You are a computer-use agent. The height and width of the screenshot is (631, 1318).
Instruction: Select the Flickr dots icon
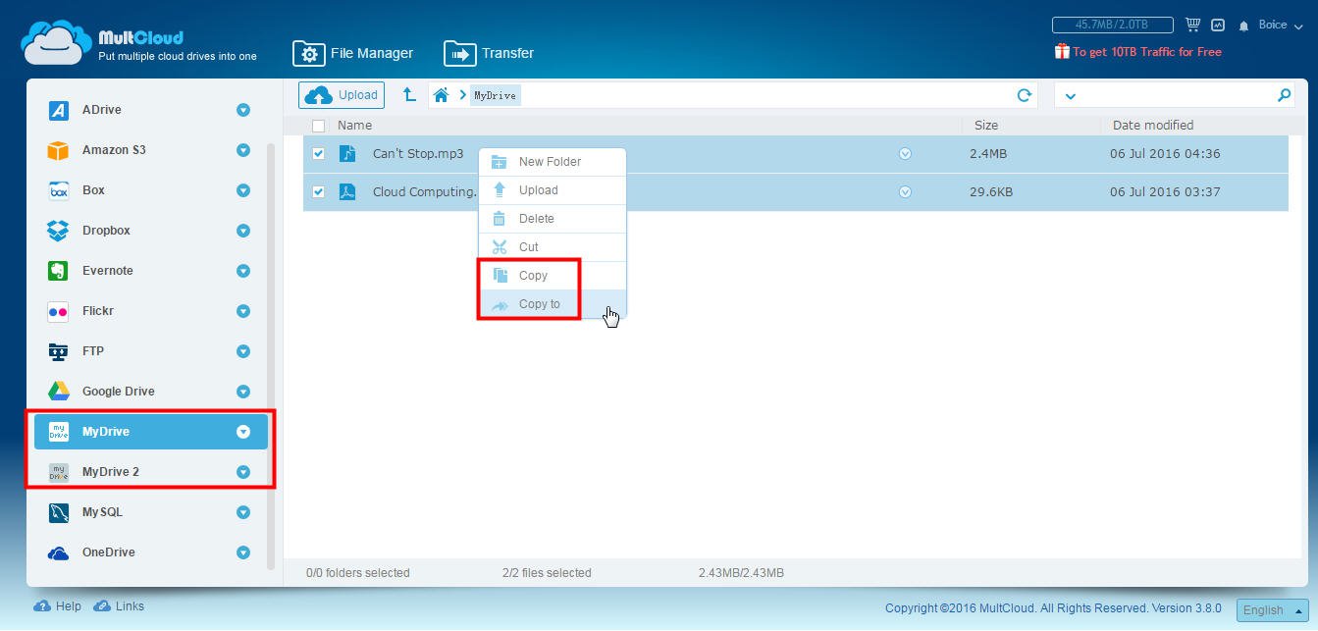point(59,311)
